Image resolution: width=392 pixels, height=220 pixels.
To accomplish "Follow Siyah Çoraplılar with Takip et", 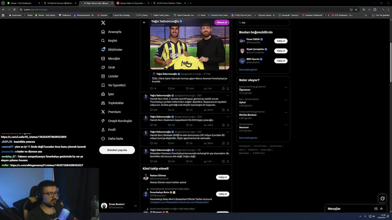I will point(281,51).
